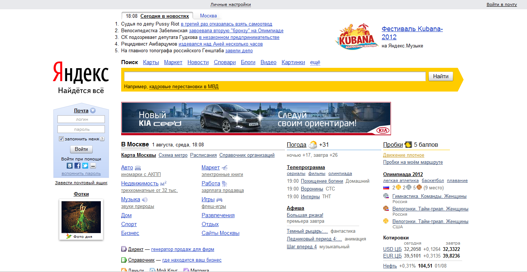
Task: Click the help question mark beside запомнить меня
Action: click(x=102, y=139)
